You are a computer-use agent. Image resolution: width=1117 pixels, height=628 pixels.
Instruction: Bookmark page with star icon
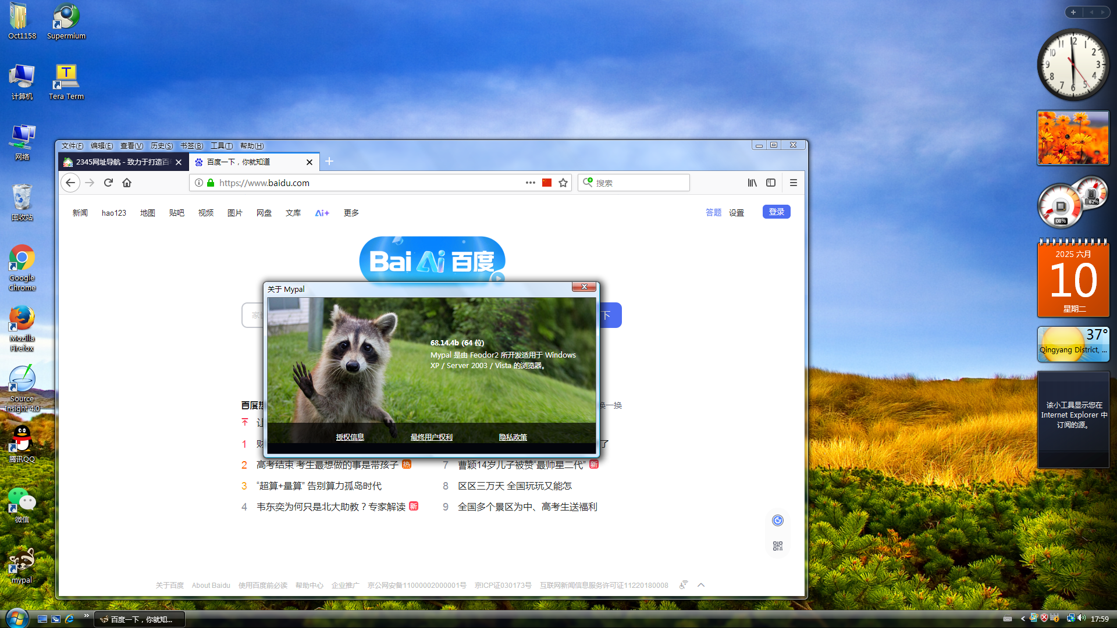(563, 183)
